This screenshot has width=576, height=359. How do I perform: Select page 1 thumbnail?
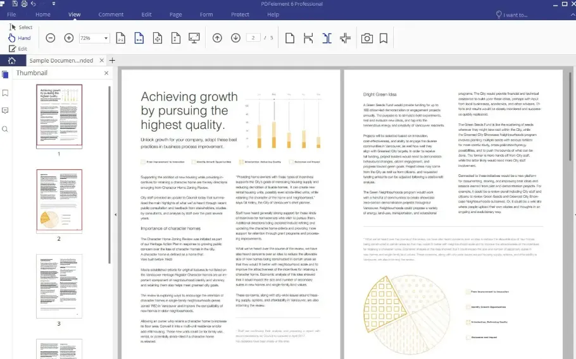(59, 116)
